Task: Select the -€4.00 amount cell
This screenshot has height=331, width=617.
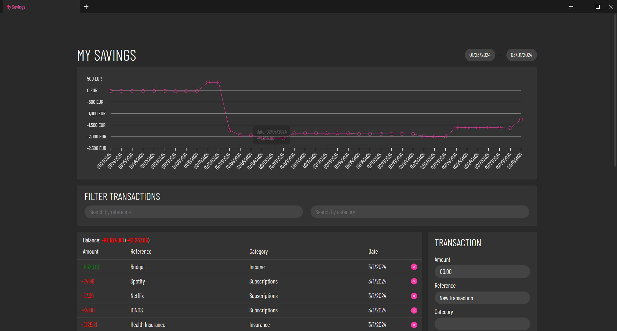Action: point(88,310)
